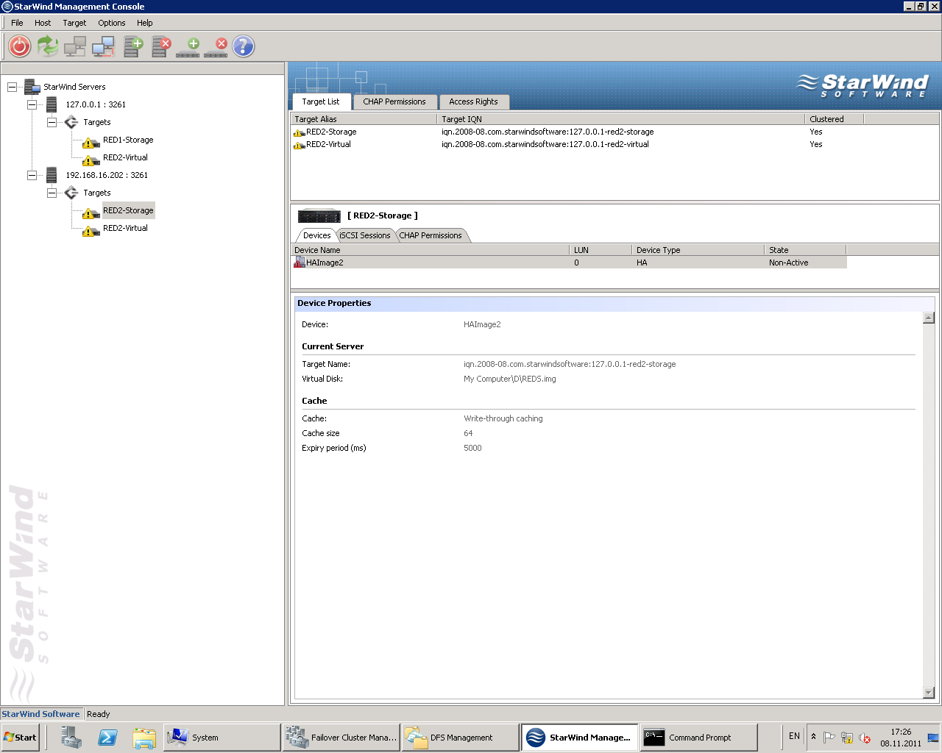
Task: Launch PowerShell from the taskbar
Action: (107, 738)
